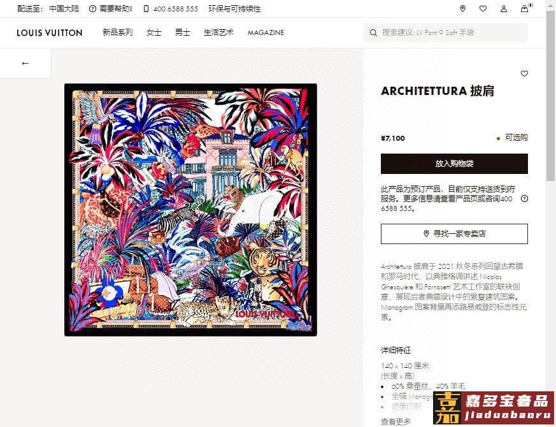Click the search input field
The image size is (556, 427).
(x=446, y=33)
